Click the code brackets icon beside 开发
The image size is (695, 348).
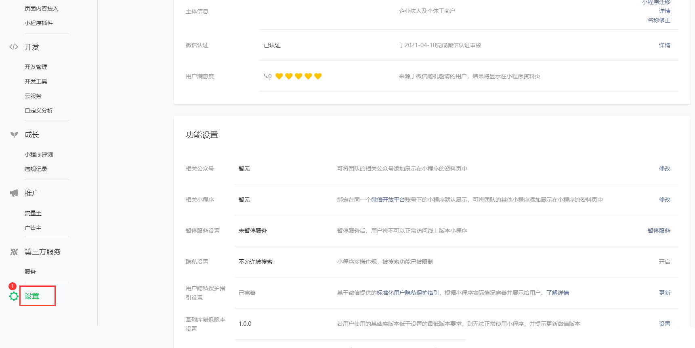[x=14, y=47]
